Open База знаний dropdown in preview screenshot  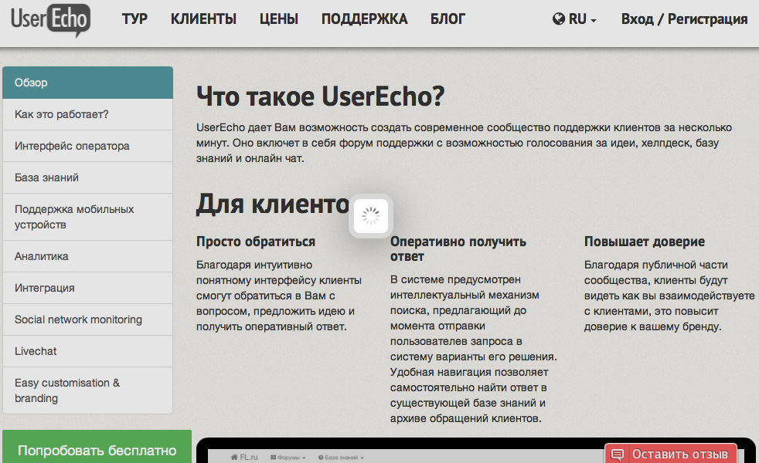click(x=341, y=457)
